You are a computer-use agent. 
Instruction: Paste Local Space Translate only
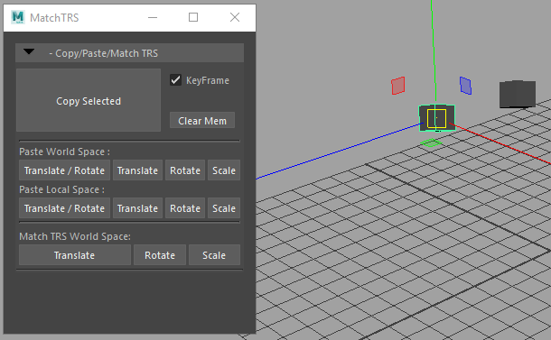coord(137,208)
